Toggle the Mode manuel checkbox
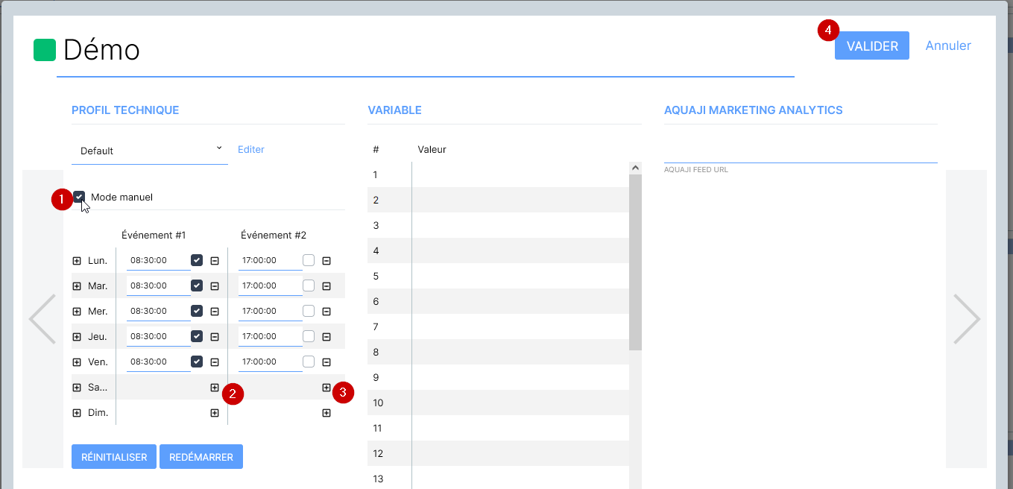 tap(79, 197)
